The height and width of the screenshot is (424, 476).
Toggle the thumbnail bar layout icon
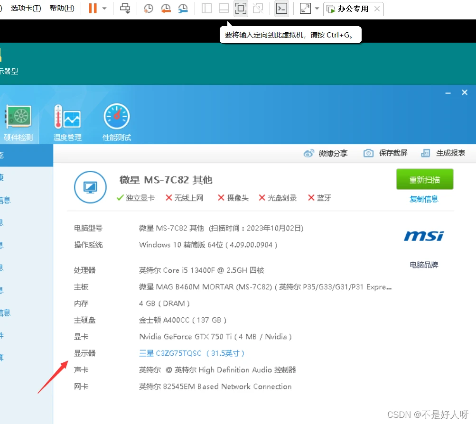(x=224, y=9)
